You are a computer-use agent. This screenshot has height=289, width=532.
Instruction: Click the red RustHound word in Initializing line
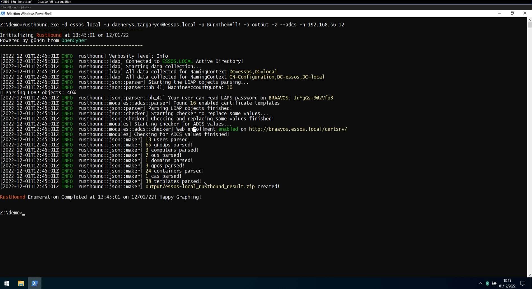[49, 35]
